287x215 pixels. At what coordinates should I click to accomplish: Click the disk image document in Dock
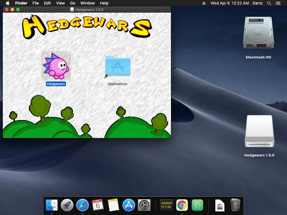click(220, 205)
